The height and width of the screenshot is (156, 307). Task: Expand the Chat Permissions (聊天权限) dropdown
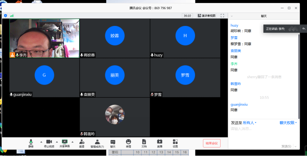288,123
